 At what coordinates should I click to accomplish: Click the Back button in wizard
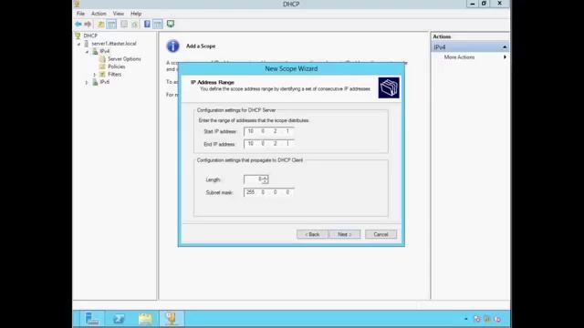tap(312, 234)
